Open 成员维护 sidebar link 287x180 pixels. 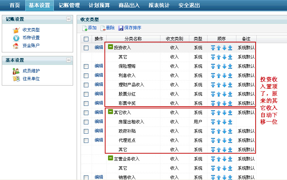click(x=31, y=71)
